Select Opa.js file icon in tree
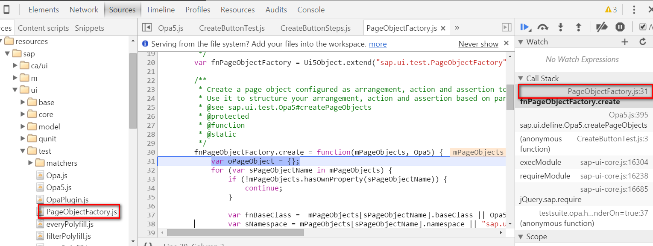Image resolution: width=653 pixels, height=246 pixels. [40, 175]
